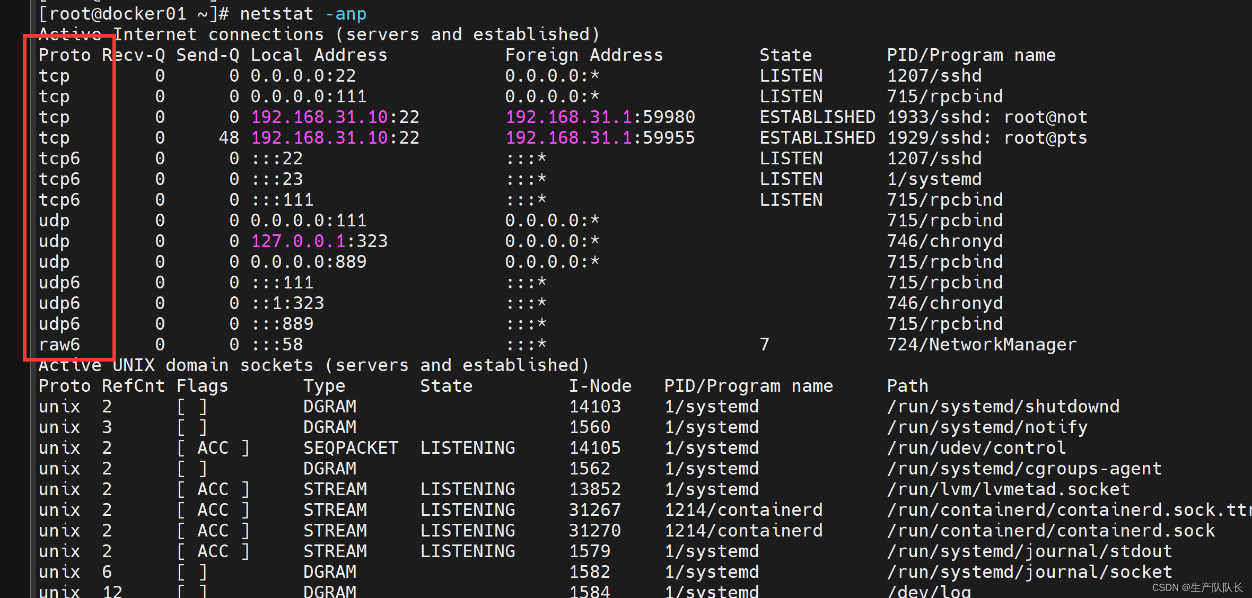The width and height of the screenshot is (1252, 598).
Task: Select path /run/systemd/shutdownd
Action: (1003, 407)
